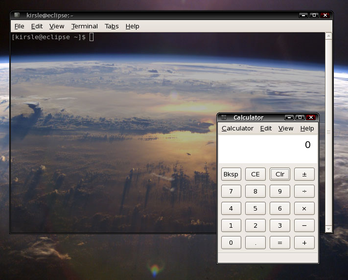Click the terminal scrollbar up arrow
348x280 pixels.
[328, 36]
